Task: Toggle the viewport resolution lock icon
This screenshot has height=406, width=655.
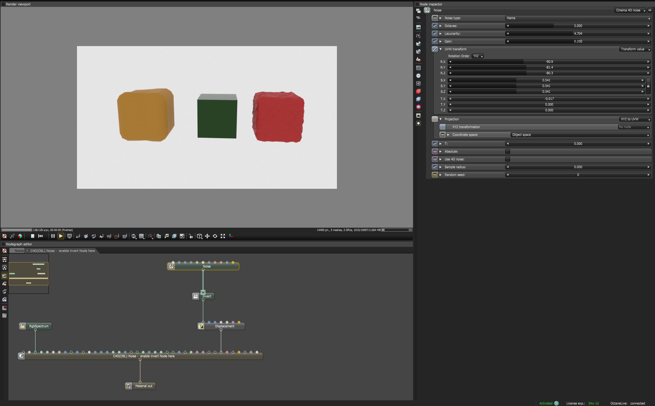Action: (191, 236)
